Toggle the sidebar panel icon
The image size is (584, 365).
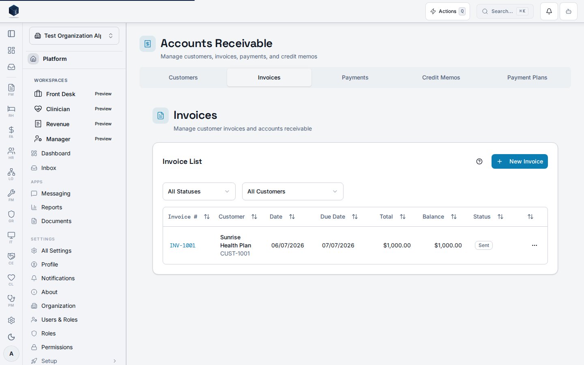click(x=11, y=34)
